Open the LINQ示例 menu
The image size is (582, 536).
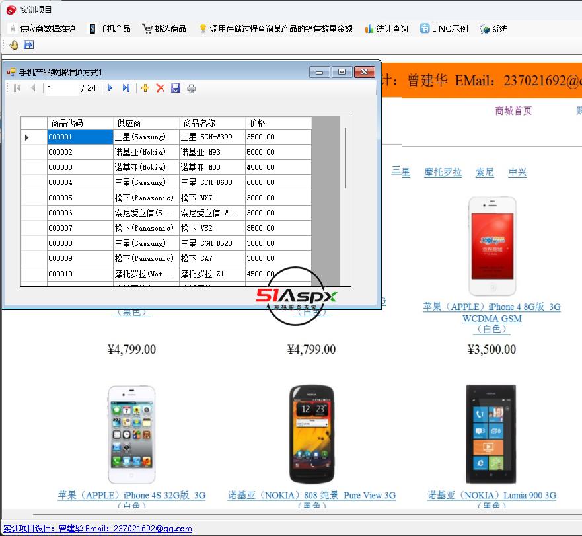445,29
